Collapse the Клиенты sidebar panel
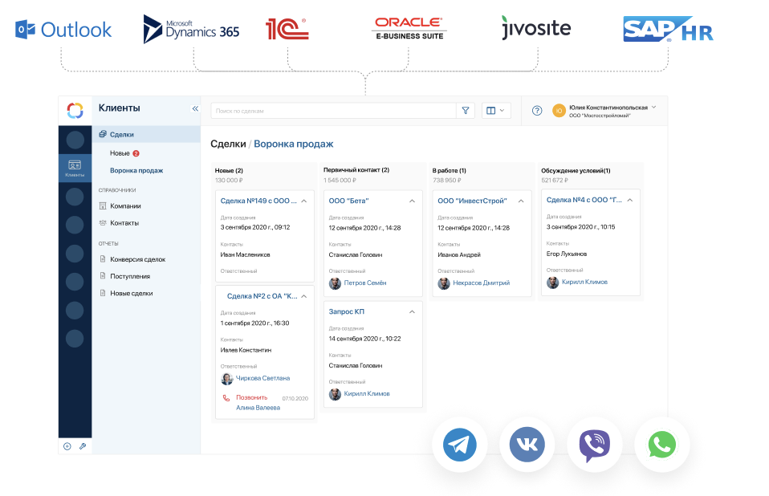Viewport: 769px width, 496px height. pyautogui.click(x=194, y=108)
